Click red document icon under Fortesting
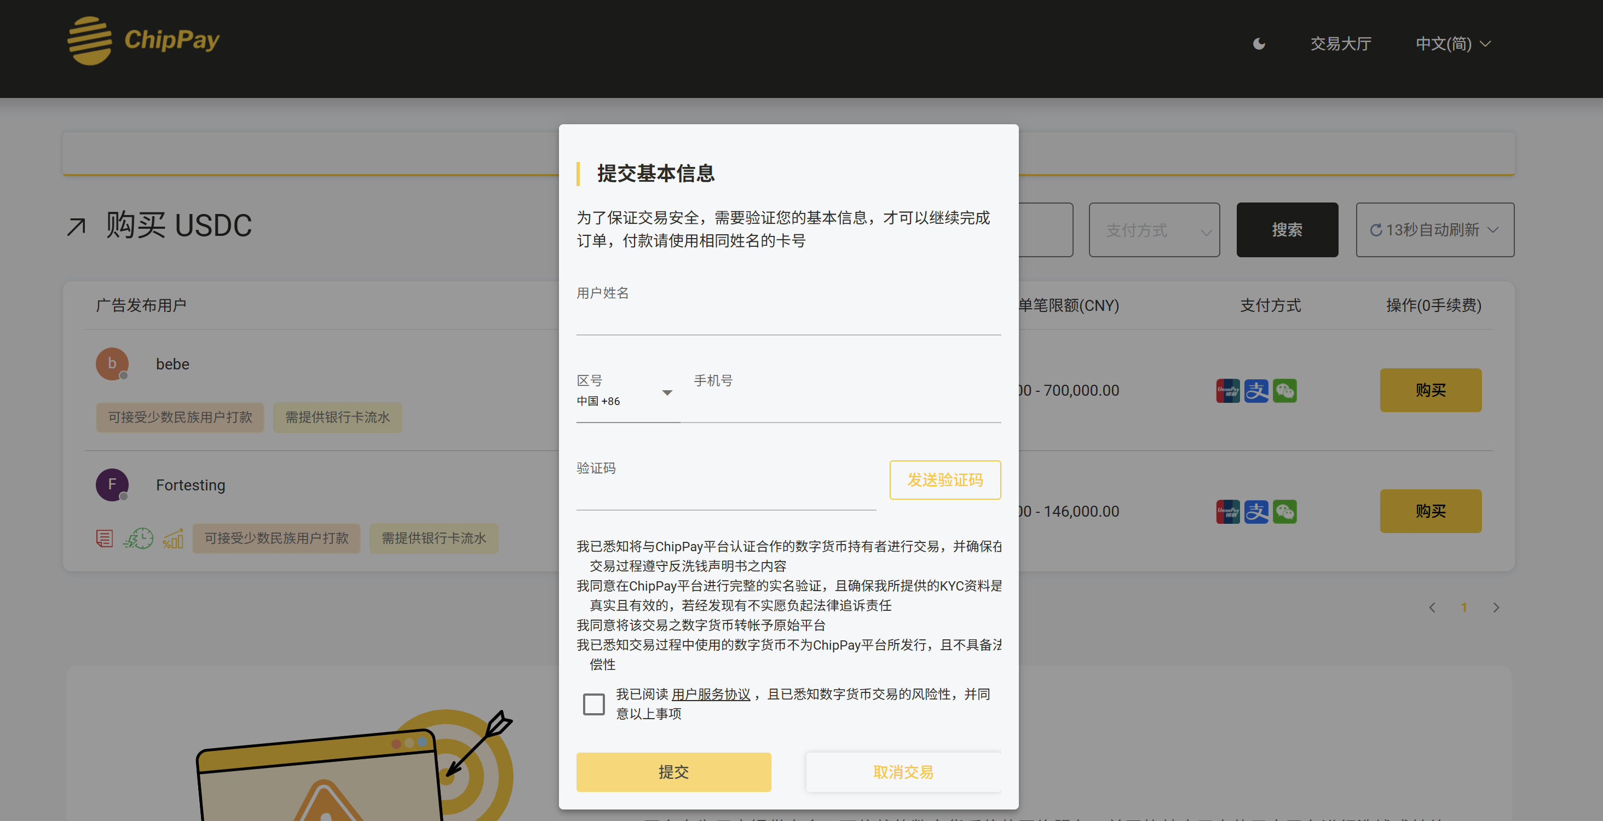1603x821 pixels. pos(105,538)
